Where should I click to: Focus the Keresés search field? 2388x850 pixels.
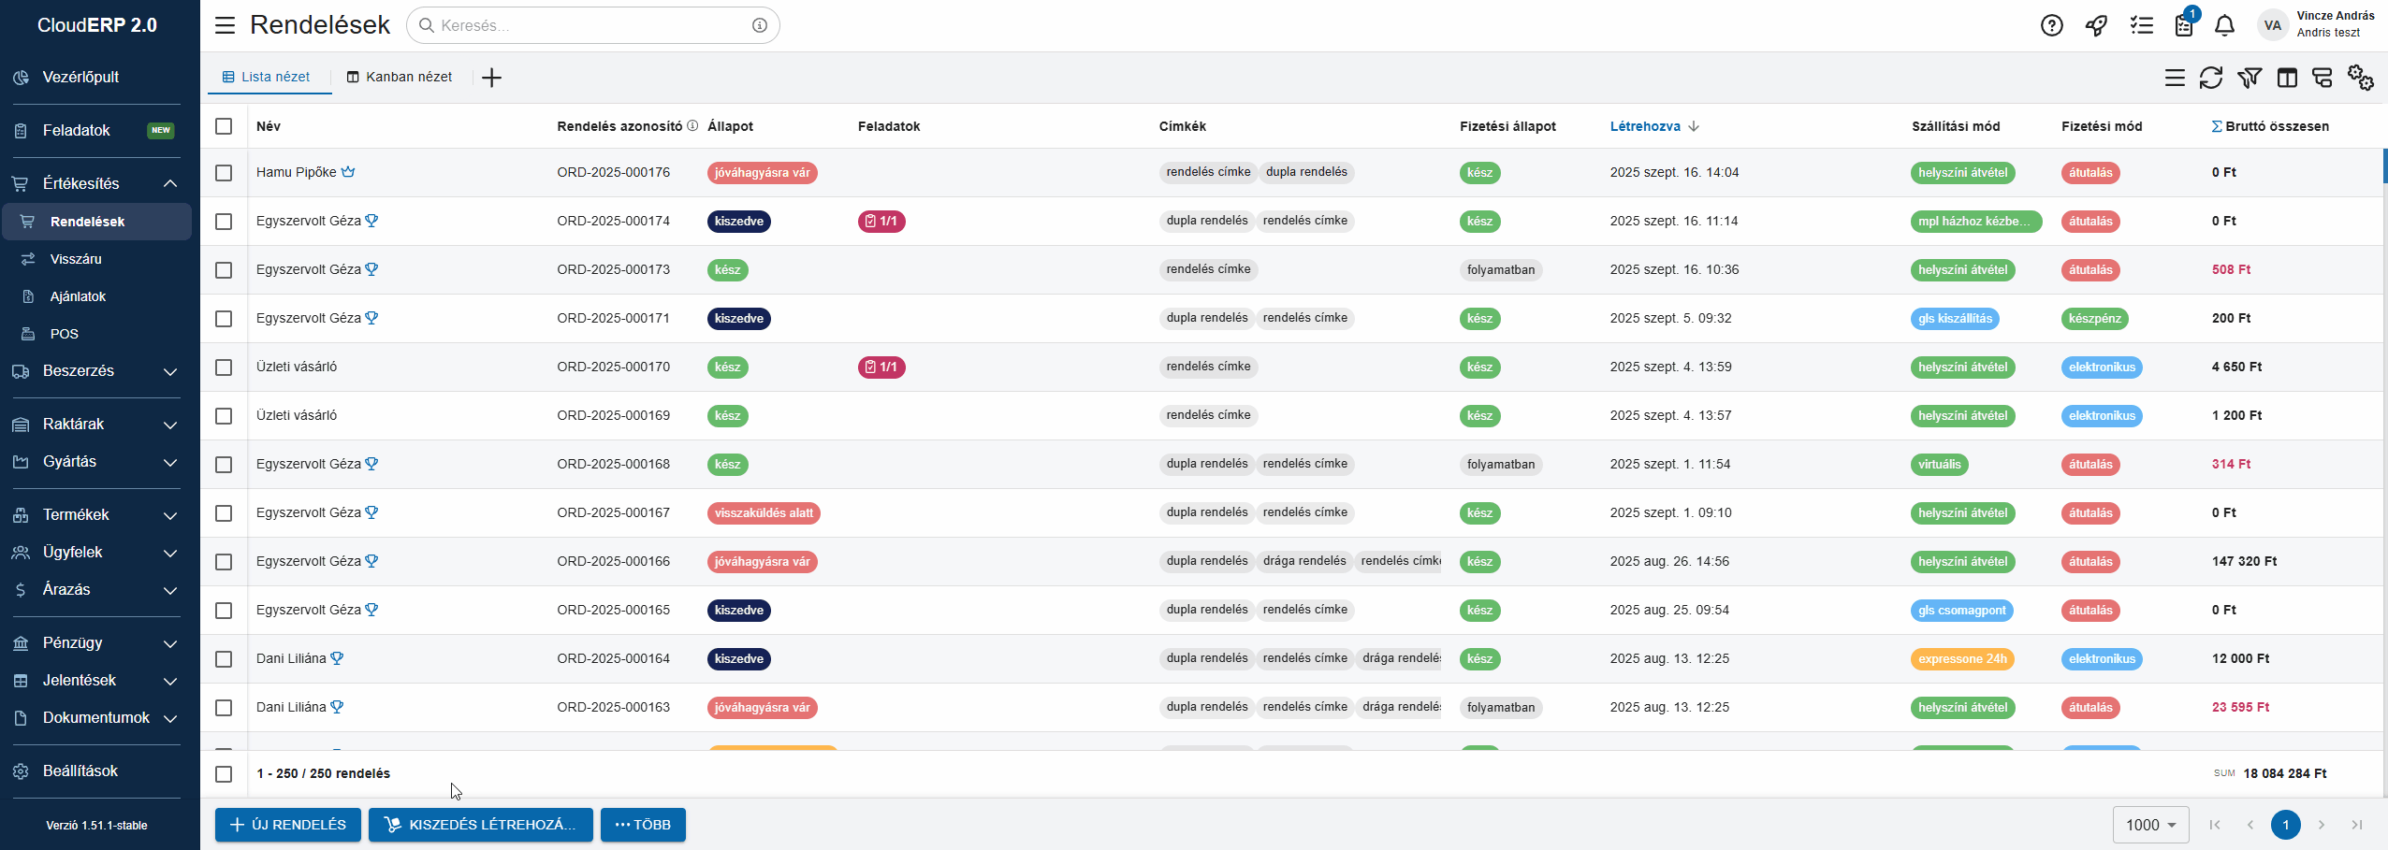coord(591,25)
